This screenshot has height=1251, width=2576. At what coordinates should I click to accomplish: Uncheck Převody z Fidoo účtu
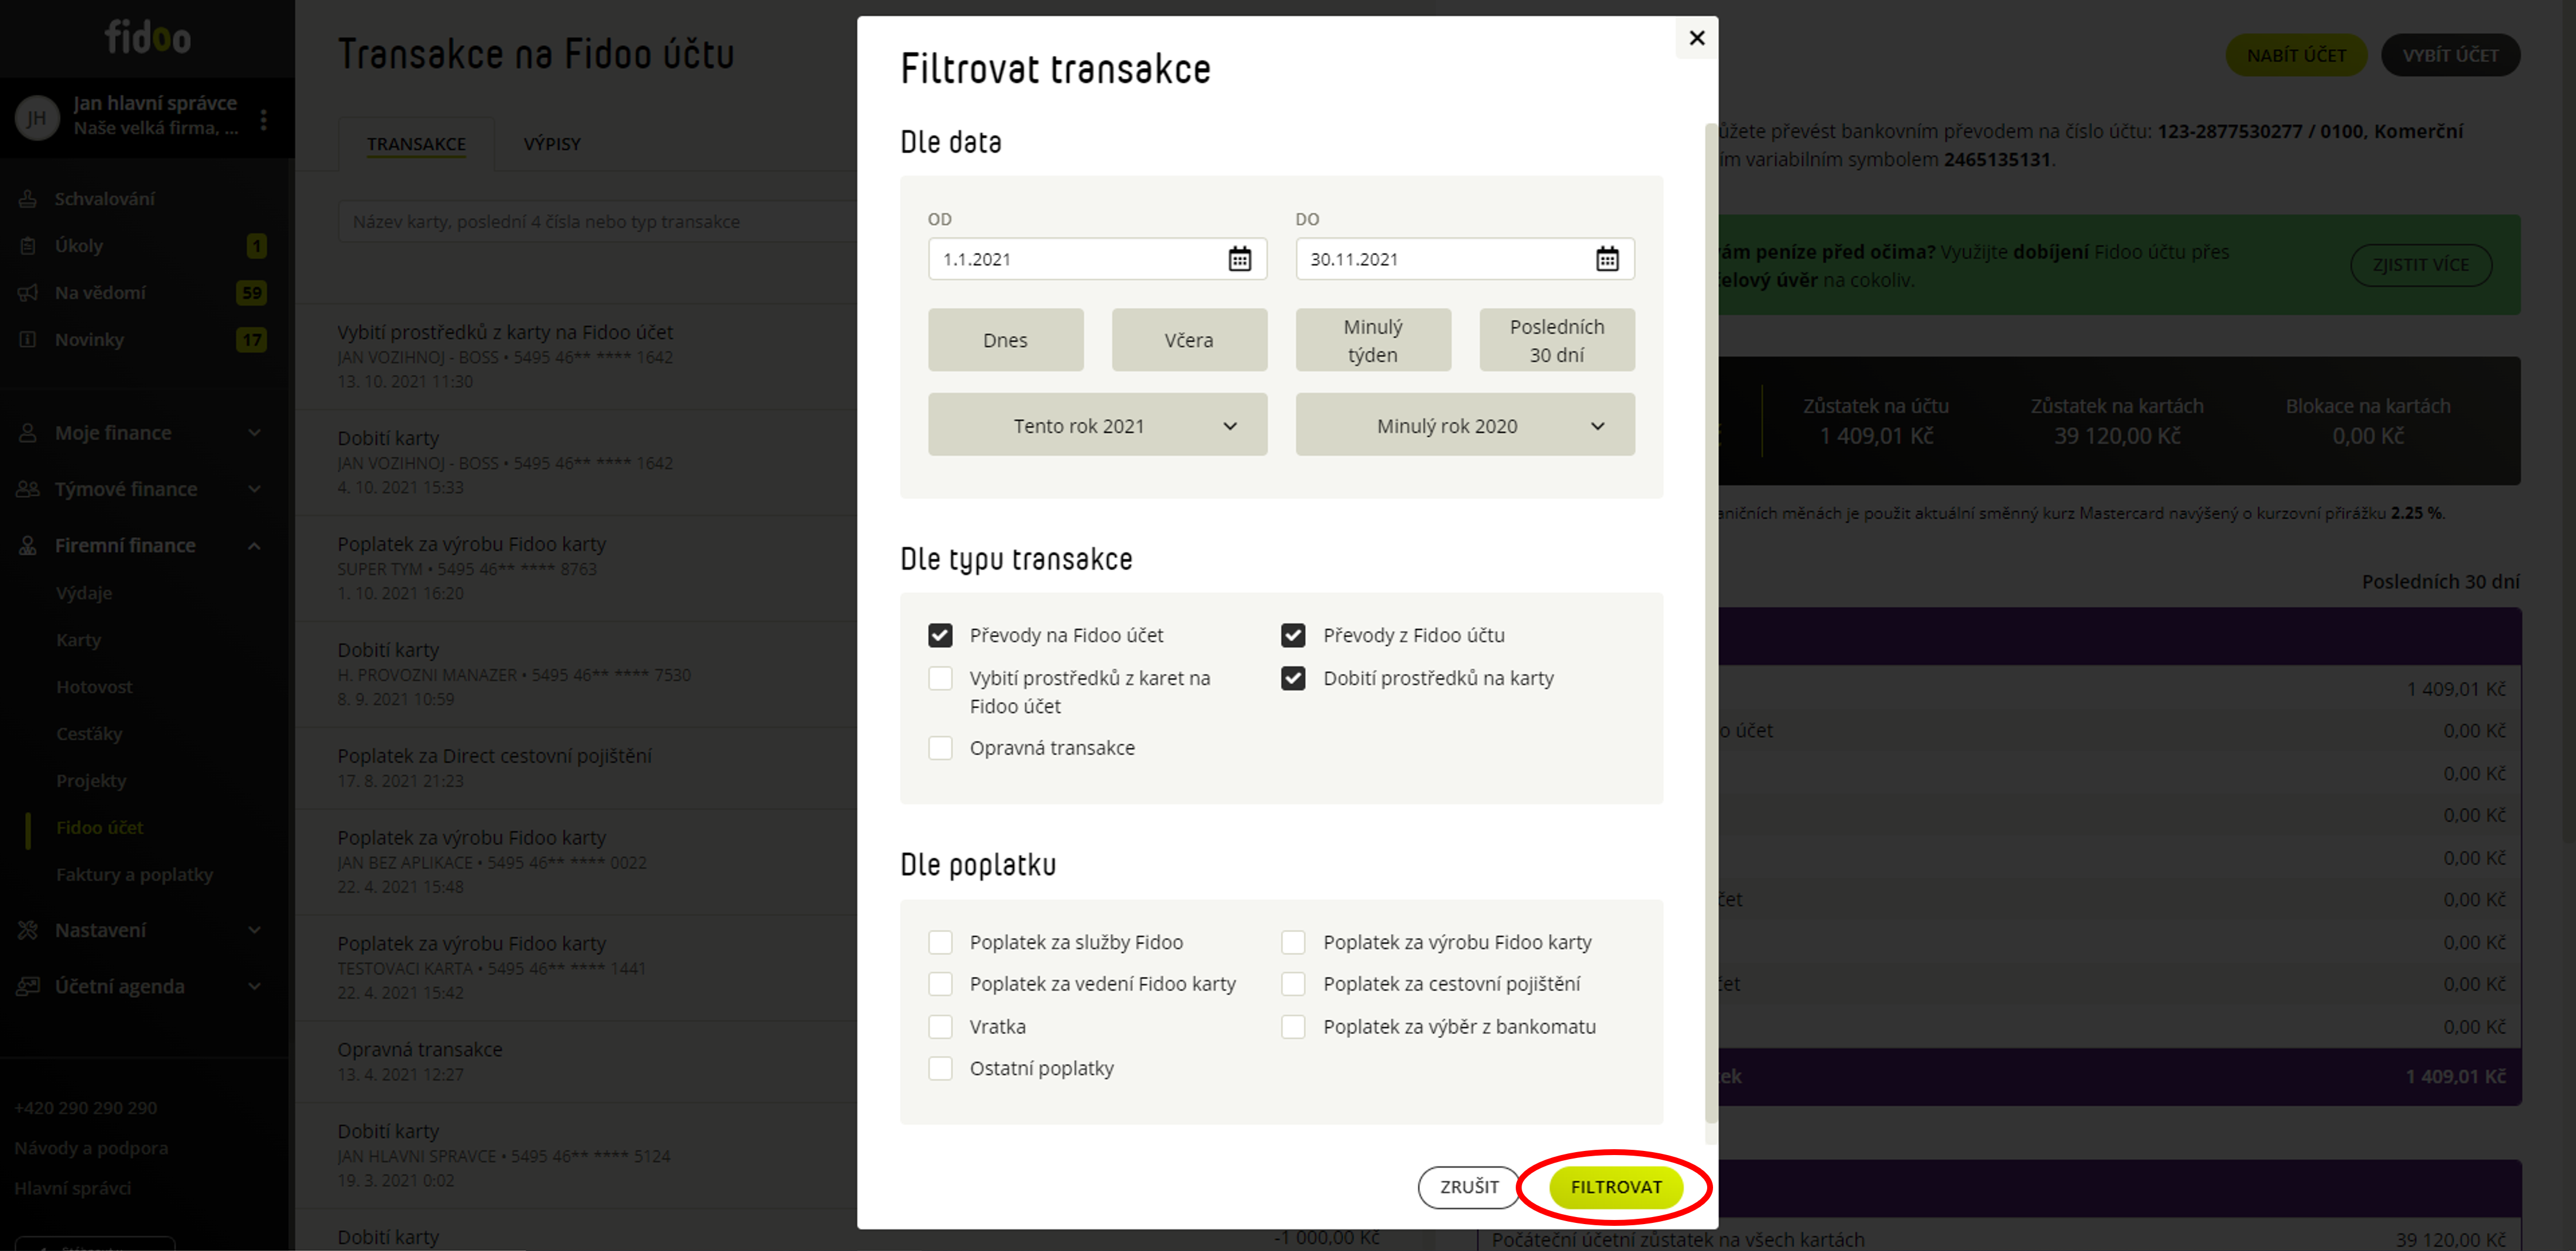tap(1293, 635)
